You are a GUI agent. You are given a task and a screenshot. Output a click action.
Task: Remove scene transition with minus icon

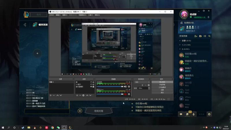click(146, 85)
